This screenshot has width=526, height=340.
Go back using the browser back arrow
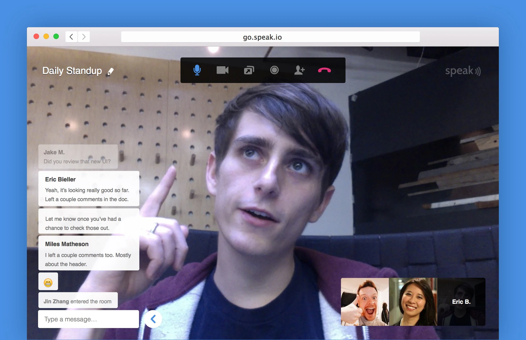tap(71, 37)
